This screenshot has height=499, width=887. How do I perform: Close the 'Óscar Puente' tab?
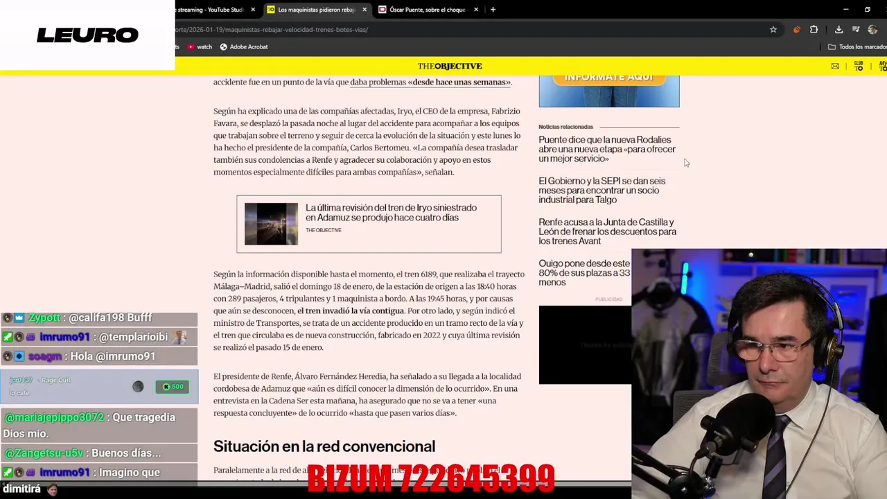476,10
